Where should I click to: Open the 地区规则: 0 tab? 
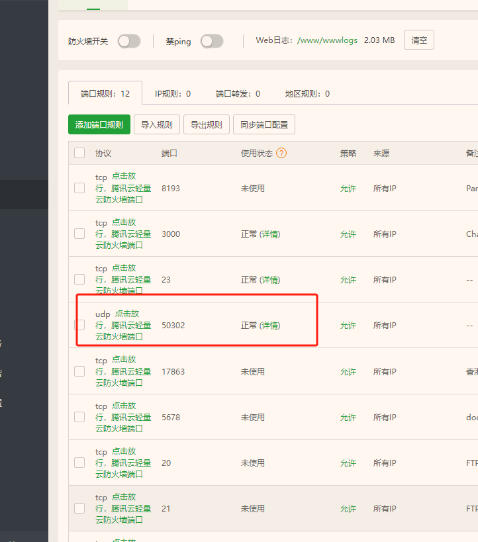click(307, 94)
